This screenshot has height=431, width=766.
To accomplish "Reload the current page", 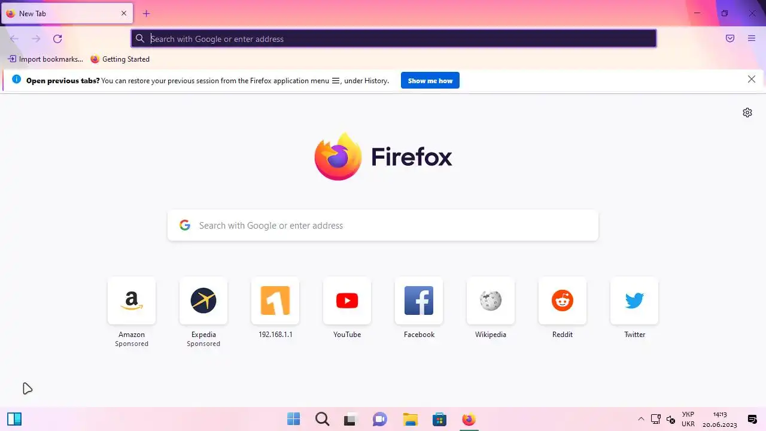I will [x=57, y=39].
